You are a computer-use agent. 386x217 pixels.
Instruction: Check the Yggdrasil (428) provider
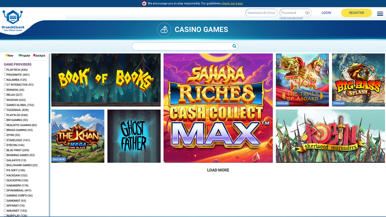click(5, 110)
